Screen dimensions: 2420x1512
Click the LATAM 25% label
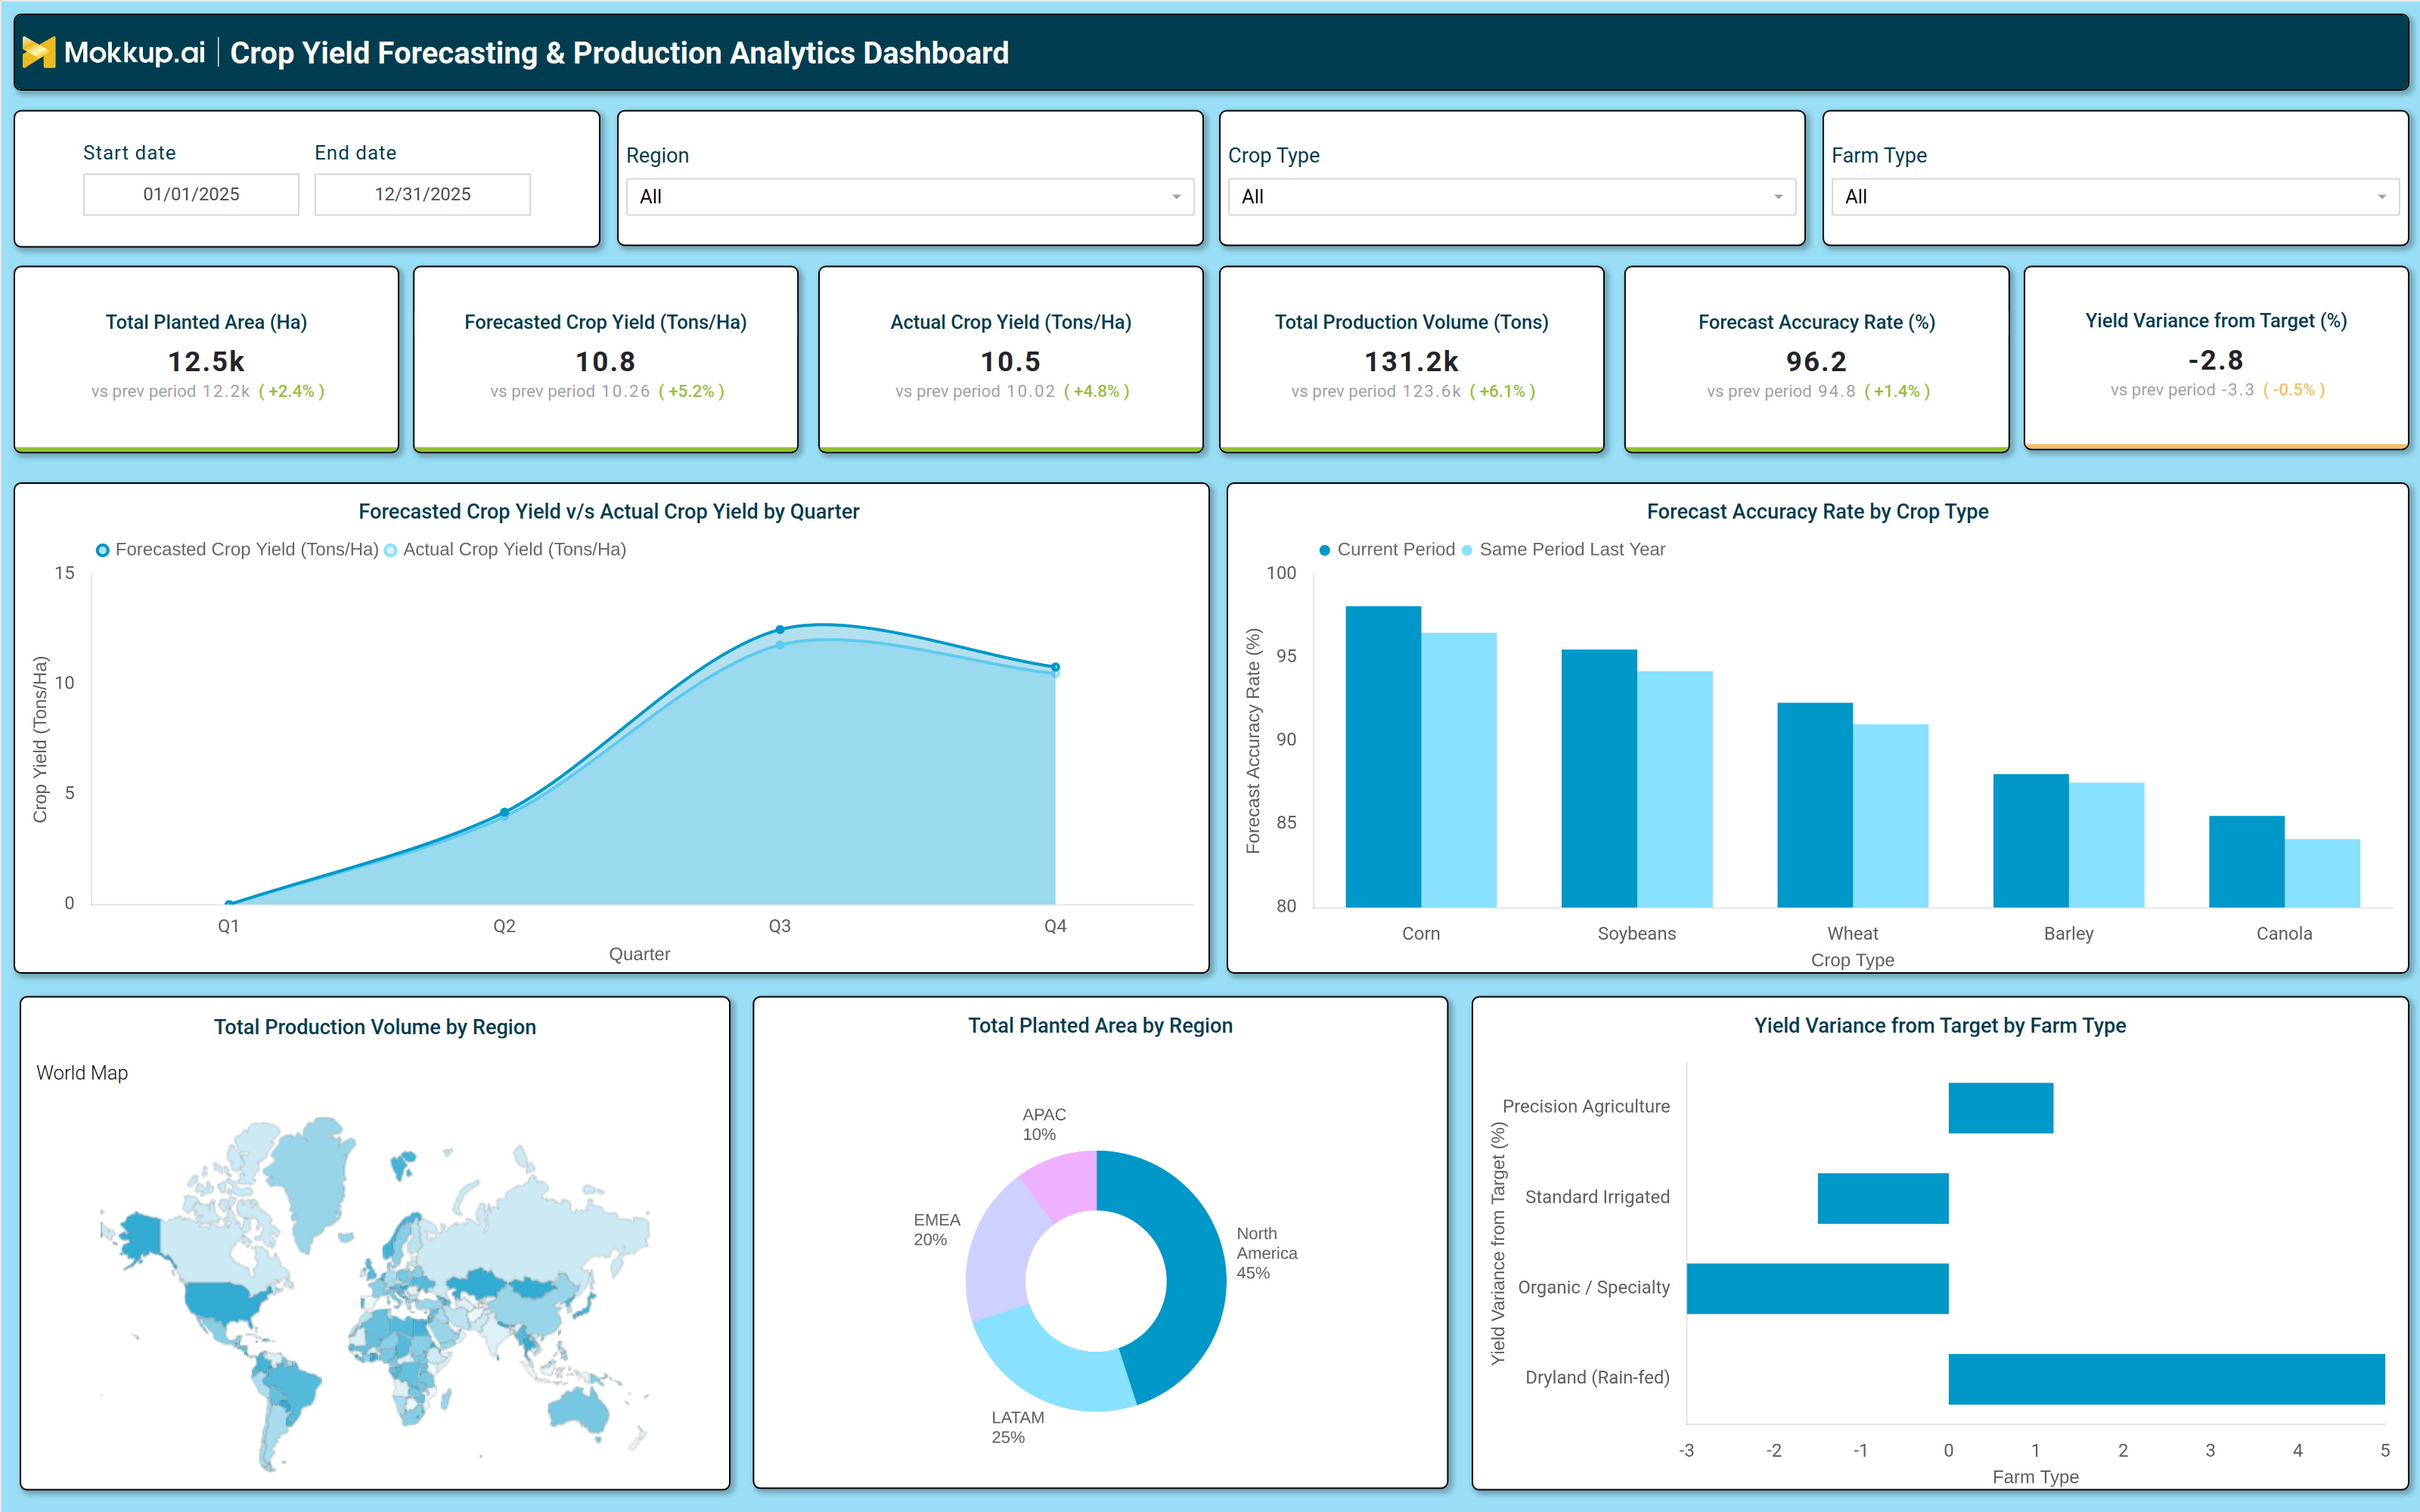1018,1427
